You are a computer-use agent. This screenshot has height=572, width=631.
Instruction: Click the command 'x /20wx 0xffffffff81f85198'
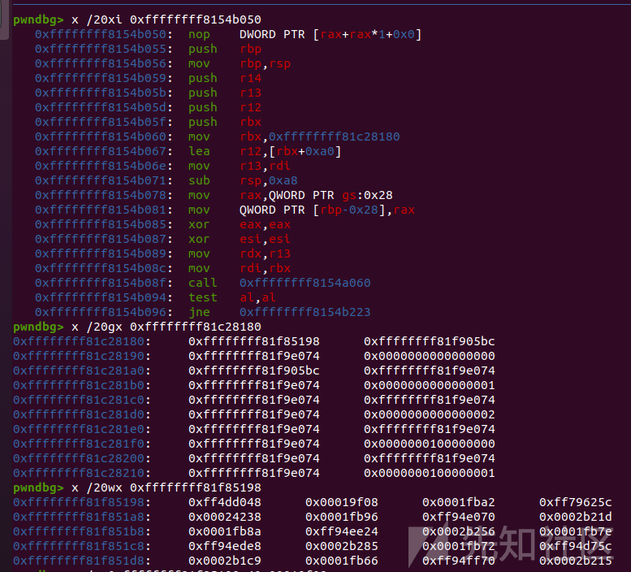click(x=166, y=487)
